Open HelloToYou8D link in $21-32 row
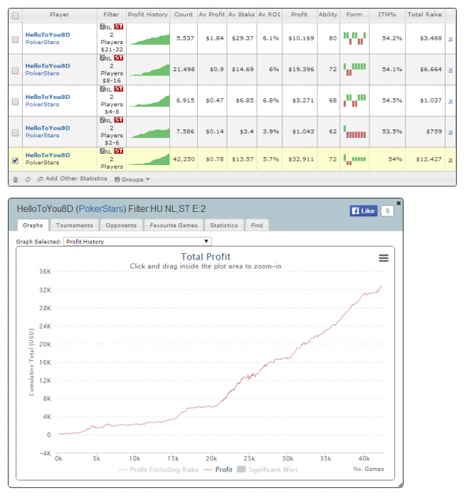The image size is (464, 498). pos(48,35)
